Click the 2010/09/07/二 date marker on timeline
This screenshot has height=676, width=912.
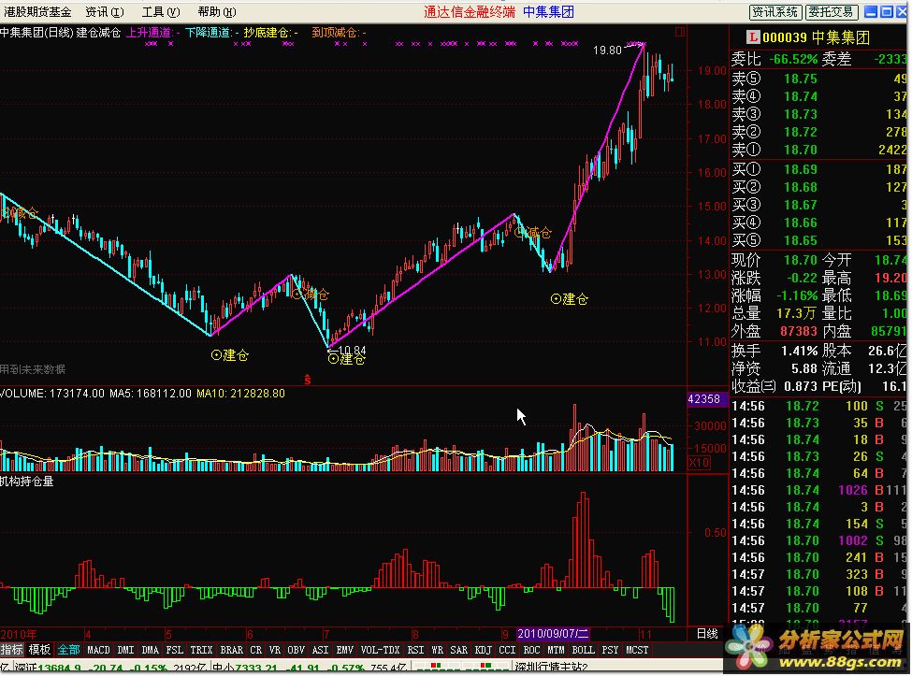click(x=553, y=634)
